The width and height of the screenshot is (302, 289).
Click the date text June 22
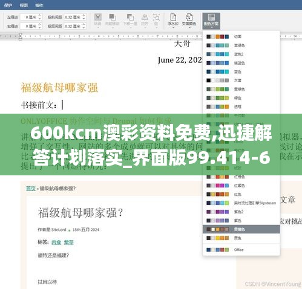point(180,60)
